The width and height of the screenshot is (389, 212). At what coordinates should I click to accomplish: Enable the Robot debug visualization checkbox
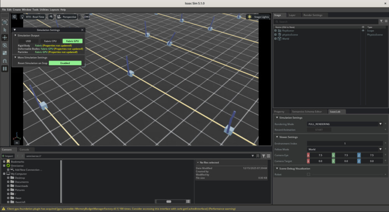coord(308,174)
